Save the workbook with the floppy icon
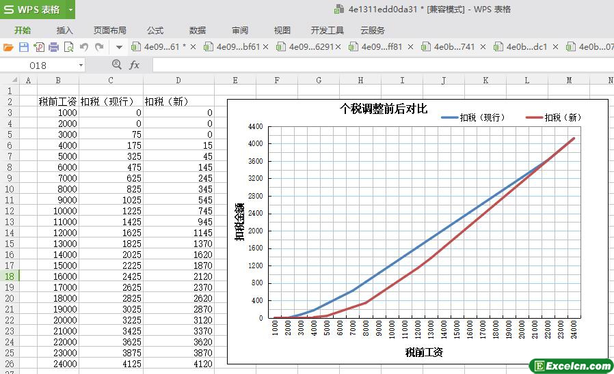 click(24, 47)
